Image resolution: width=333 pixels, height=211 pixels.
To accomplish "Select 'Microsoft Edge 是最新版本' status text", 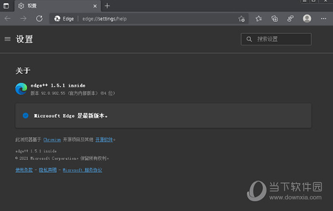I will [70, 116].
